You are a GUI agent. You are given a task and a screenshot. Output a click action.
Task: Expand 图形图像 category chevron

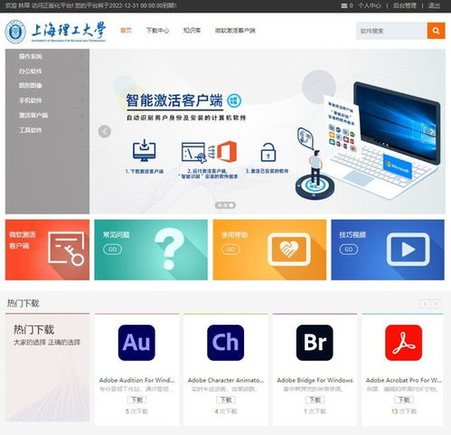(x=82, y=86)
